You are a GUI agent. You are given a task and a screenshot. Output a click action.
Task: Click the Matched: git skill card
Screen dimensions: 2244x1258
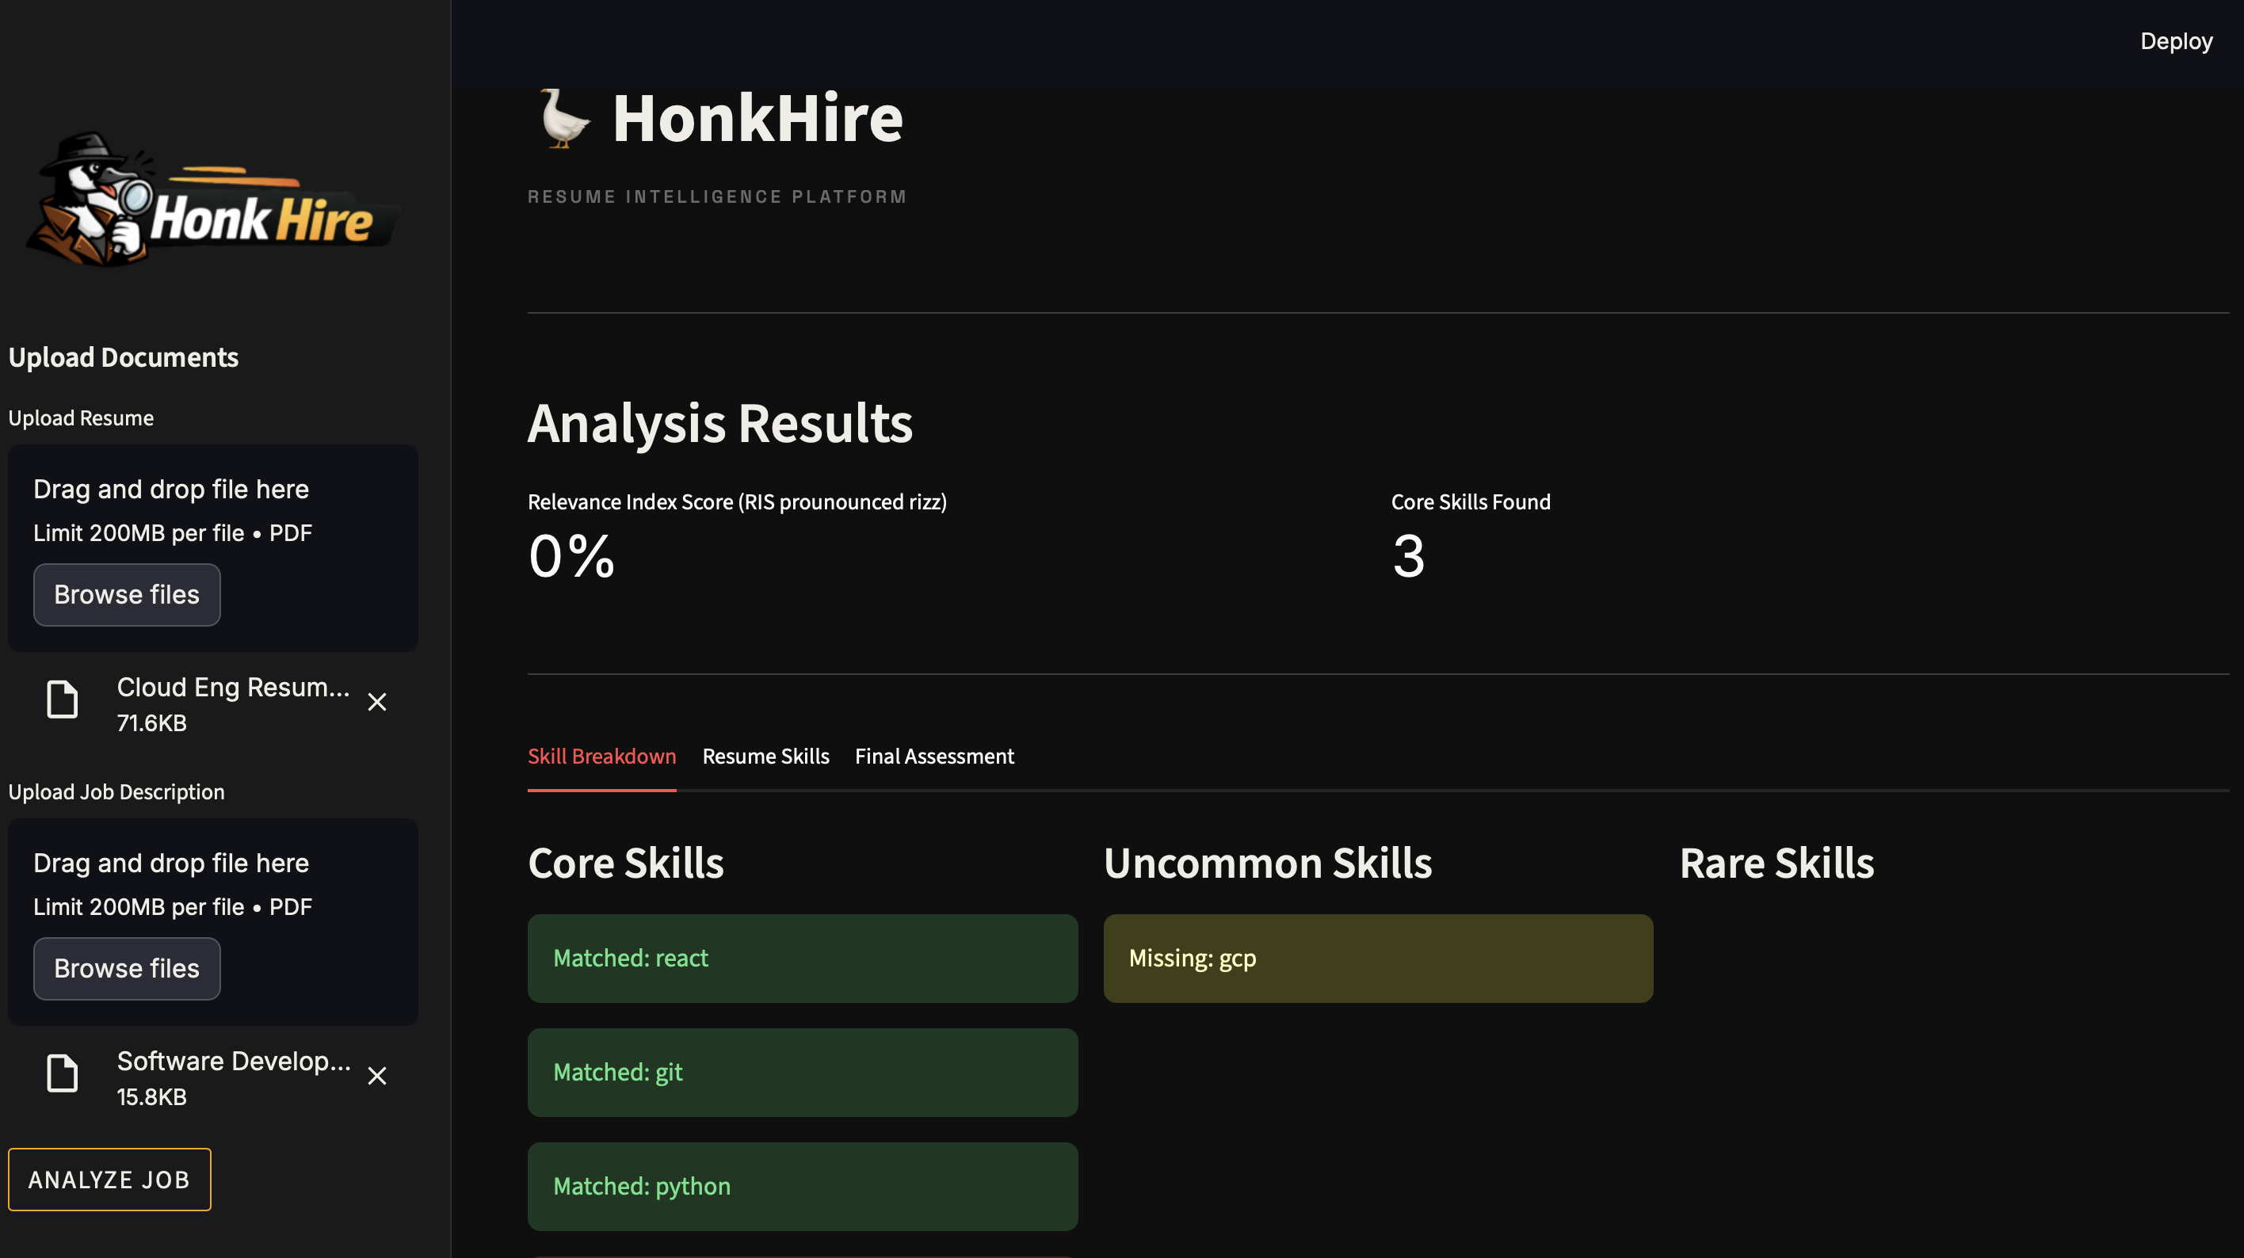pyautogui.click(x=803, y=1073)
